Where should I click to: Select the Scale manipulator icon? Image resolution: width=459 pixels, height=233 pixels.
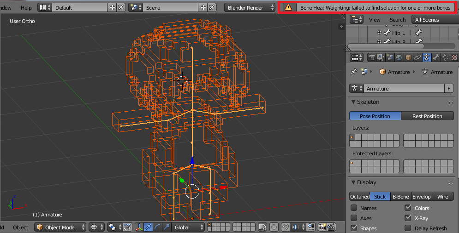tap(167, 227)
